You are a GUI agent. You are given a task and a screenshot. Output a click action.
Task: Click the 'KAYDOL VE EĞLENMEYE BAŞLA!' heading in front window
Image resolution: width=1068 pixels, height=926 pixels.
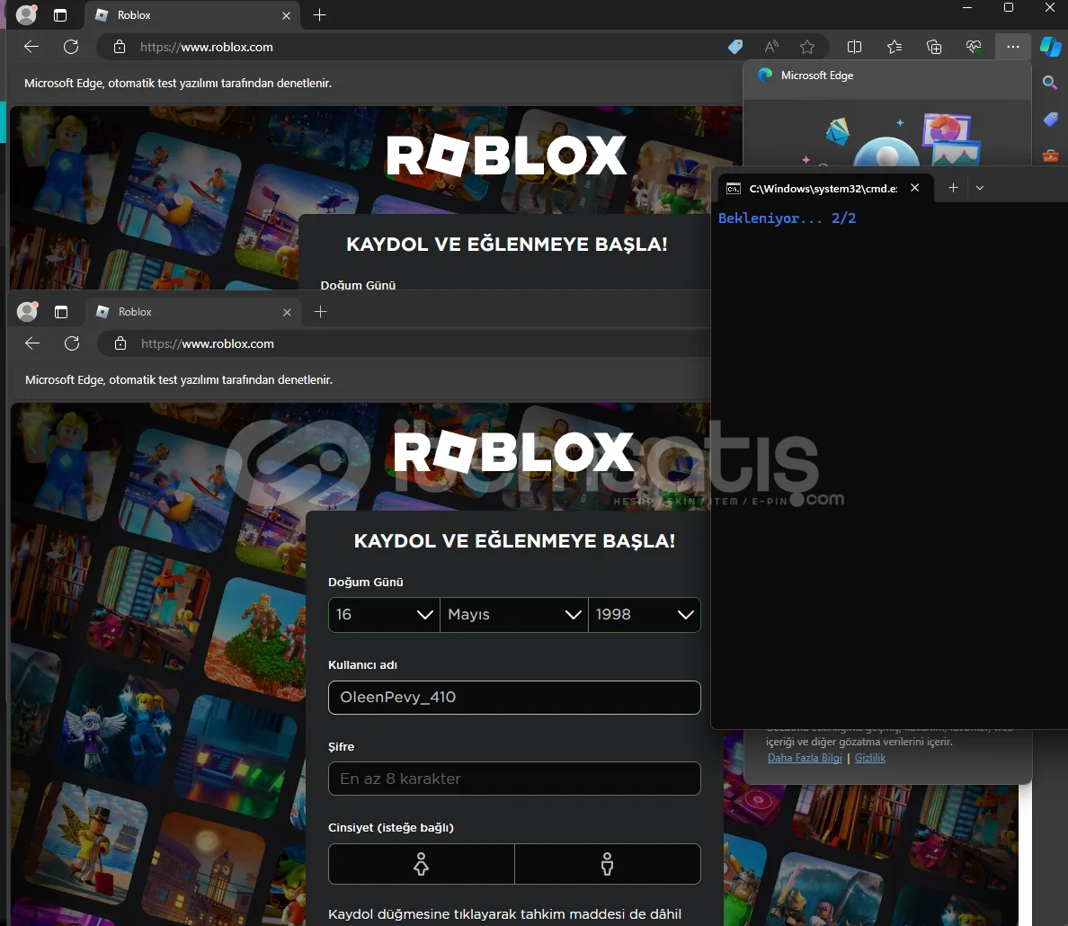(x=514, y=541)
